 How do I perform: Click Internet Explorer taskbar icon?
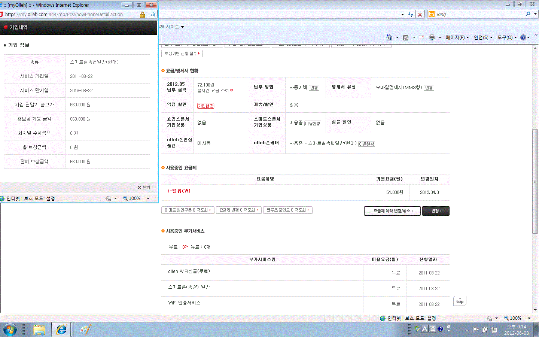pos(61,330)
